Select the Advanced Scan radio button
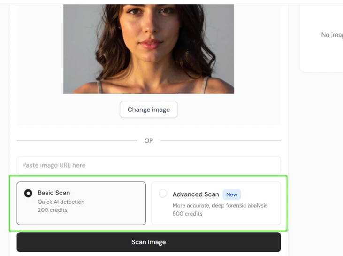The width and height of the screenshot is (343, 256). click(x=163, y=194)
